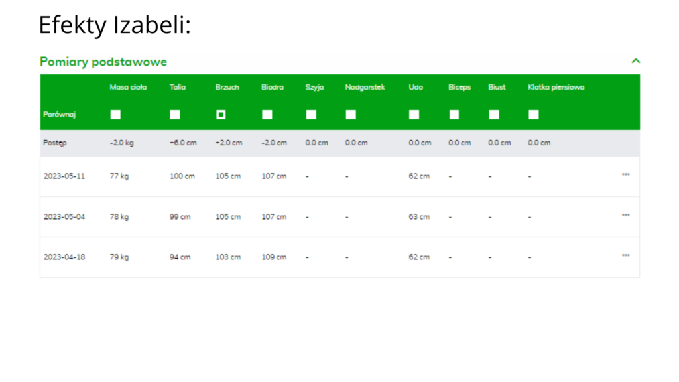Viewport: 679px width, 382px height.
Task: Enable the Biodra compare checkbox
Action: [267, 115]
